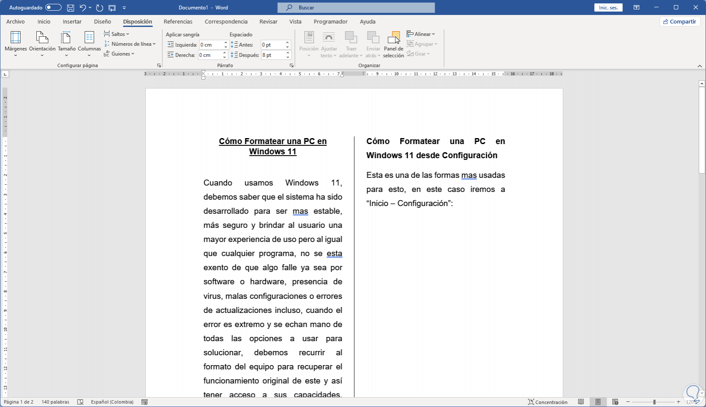The height and width of the screenshot is (407, 706).
Task: Click the macro recording status icon
Action: point(145,402)
